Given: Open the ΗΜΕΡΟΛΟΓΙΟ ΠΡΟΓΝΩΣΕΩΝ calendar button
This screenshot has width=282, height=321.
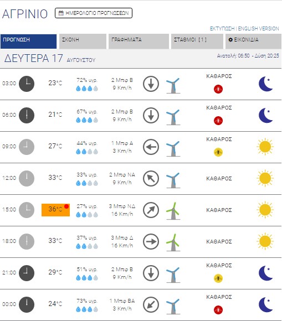Looking at the screenshot, I should (x=94, y=13).
